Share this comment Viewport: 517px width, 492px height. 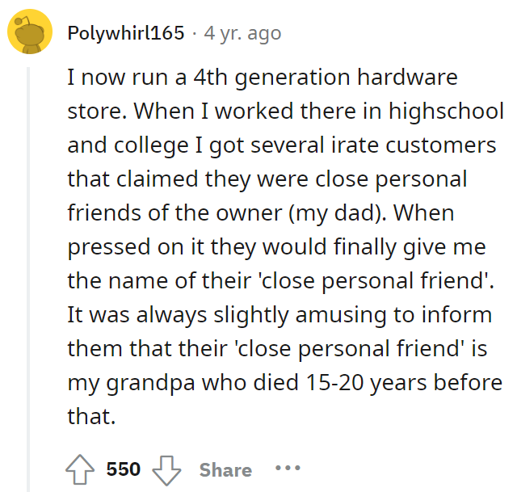tap(225, 469)
